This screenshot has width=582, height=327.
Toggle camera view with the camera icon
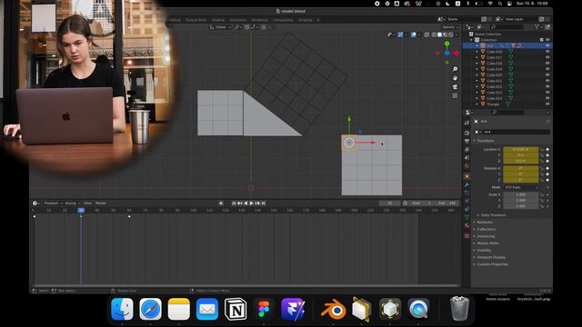455,87
